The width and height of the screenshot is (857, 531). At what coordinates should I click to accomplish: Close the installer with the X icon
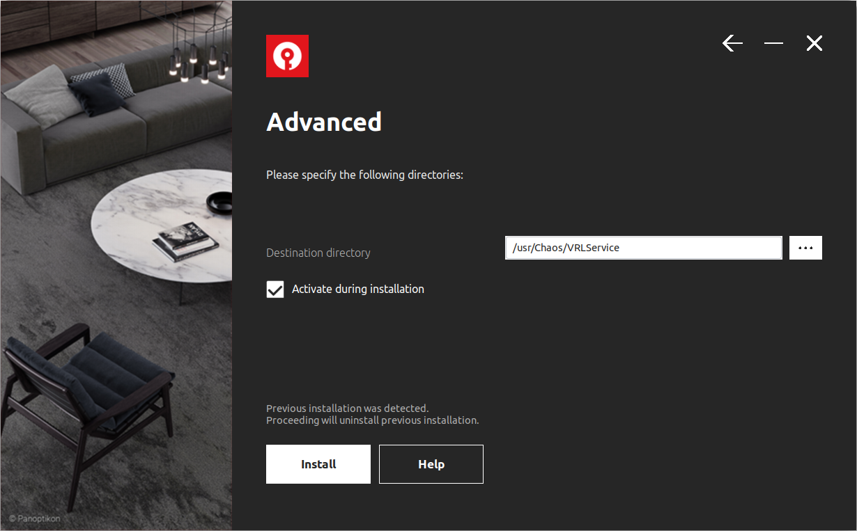(x=814, y=43)
